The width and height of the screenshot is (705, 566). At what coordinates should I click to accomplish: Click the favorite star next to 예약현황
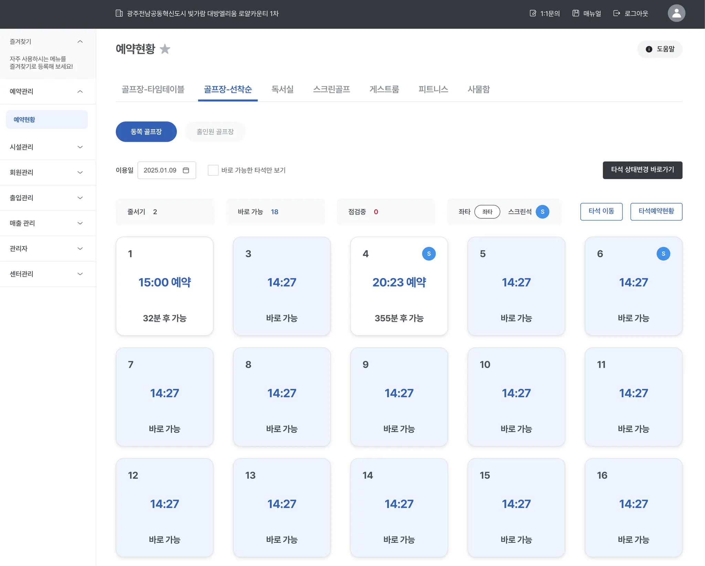tap(165, 49)
